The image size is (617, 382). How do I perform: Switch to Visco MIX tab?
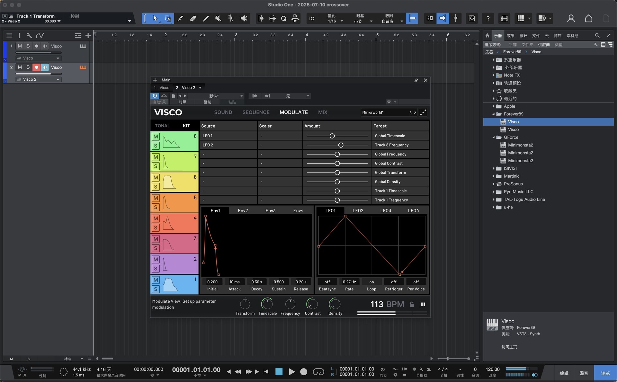tap(323, 112)
